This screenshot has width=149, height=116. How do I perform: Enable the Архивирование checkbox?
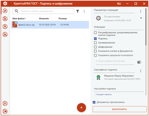[95, 43]
